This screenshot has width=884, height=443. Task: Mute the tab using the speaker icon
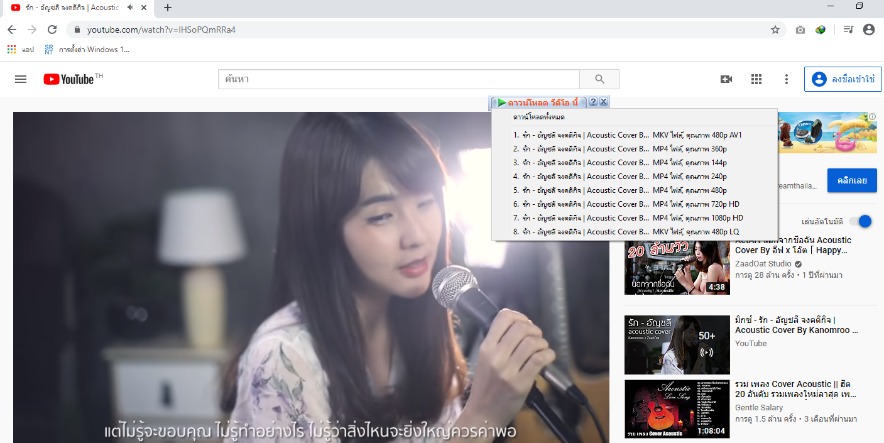131,8
